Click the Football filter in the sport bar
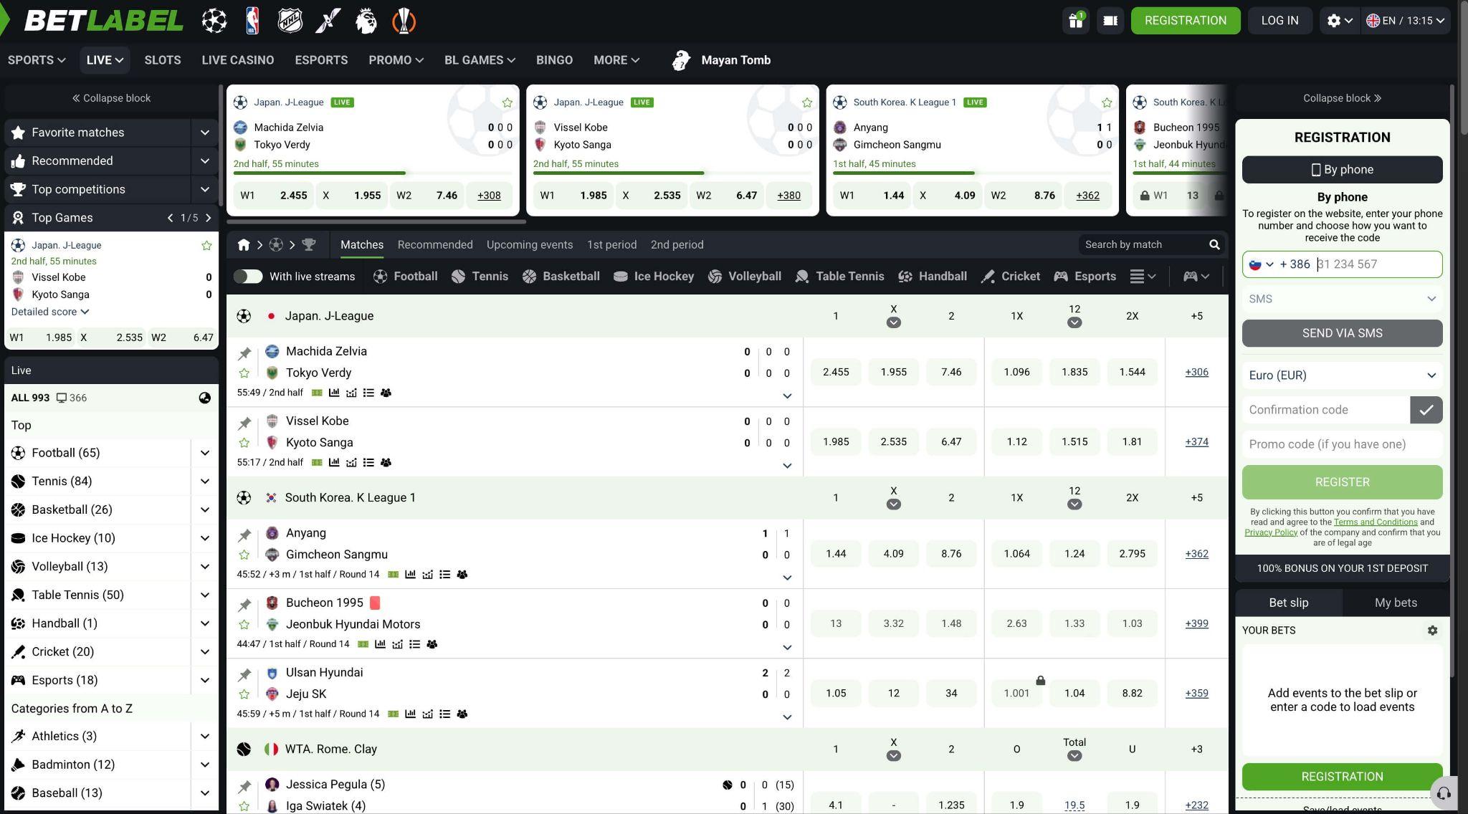This screenshot has width=1468, height=814. tap(405, 277)
